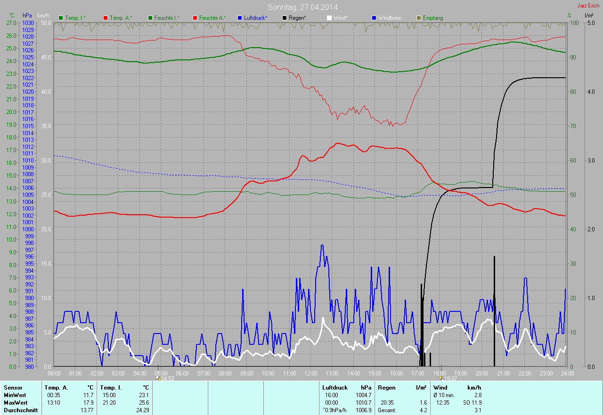This screenshot has height=415, width=603.
Task: Click the "Durchschnitt" row label
Action: tap(21, 410)
